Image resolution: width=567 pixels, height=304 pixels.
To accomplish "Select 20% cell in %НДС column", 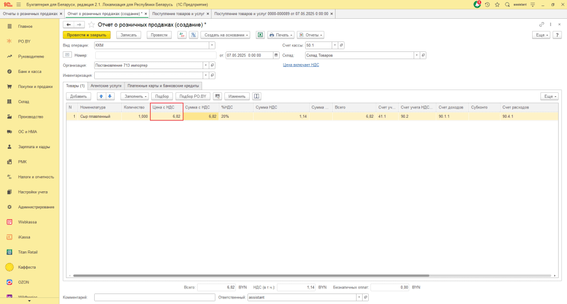I will (236, 116).
